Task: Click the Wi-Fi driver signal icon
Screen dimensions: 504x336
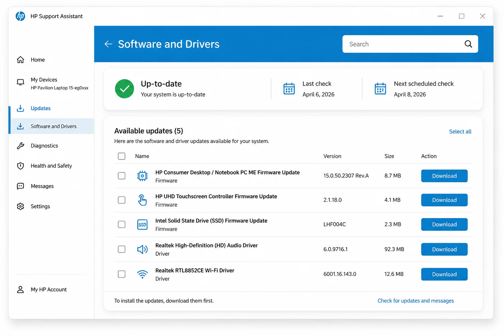Action: point(142,274)
